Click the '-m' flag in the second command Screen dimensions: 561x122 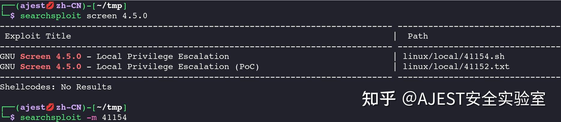(91, 118)
